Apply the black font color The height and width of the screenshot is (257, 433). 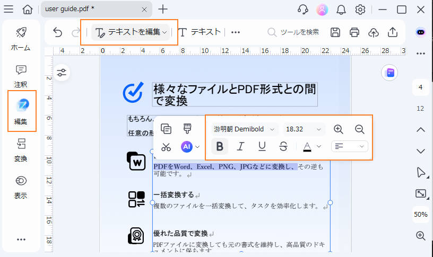[x=307, y=147]
